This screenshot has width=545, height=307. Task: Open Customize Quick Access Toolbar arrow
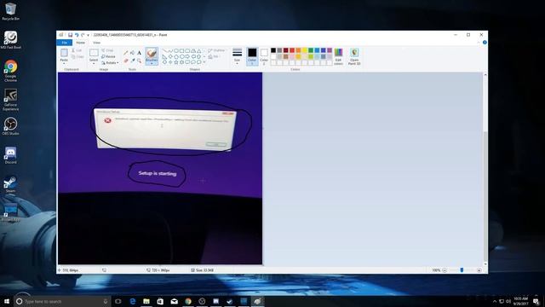pyautogui.click(x=89, y=35)
